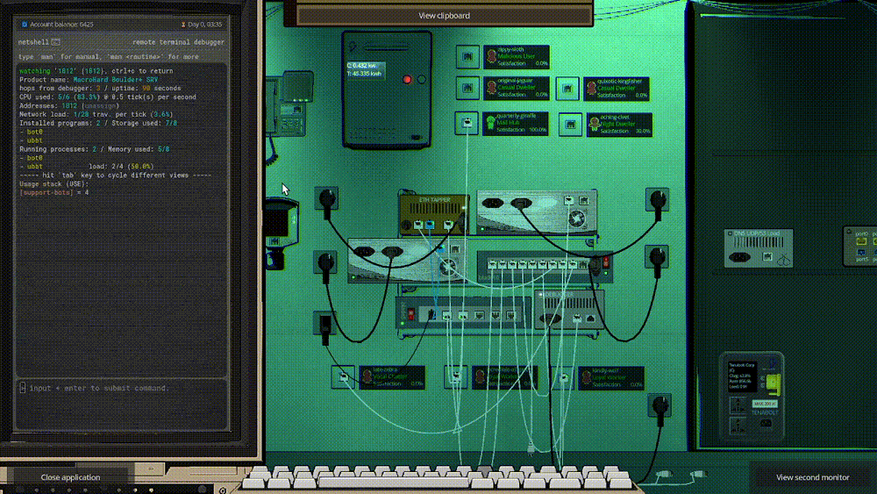Select the aching-civet Night Dweller card
The height and width of the screenshot is (494, 877).
[x=619, y=125]
